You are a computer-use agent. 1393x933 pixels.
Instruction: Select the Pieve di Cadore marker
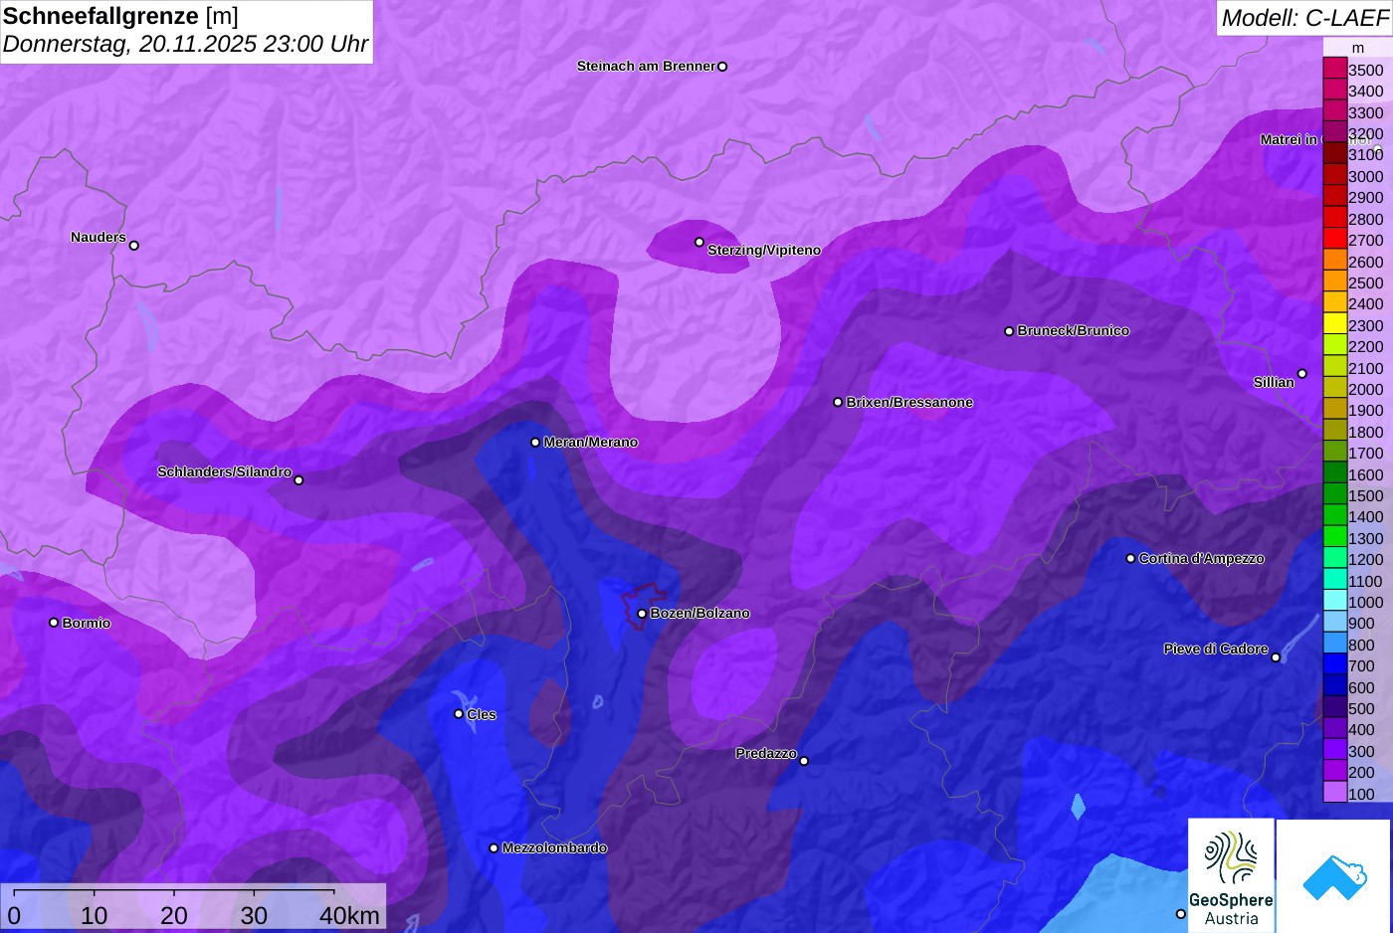pos(1276,656)
